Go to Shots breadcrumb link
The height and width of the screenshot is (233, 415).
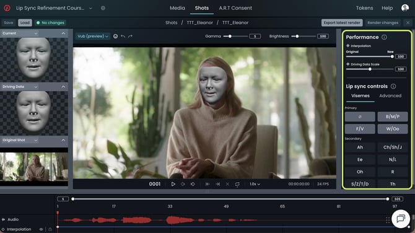(x=171, y=23)
